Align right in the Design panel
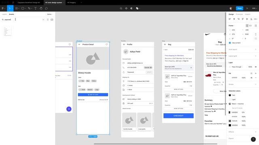259x145 pixels. tap(238, 19)
